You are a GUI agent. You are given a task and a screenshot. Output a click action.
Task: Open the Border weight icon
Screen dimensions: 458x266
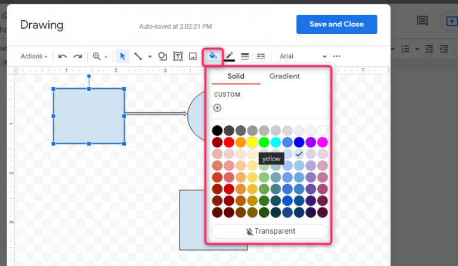point(245,56)
